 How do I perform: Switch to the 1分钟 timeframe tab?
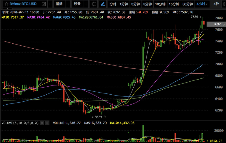click(124, 4)
